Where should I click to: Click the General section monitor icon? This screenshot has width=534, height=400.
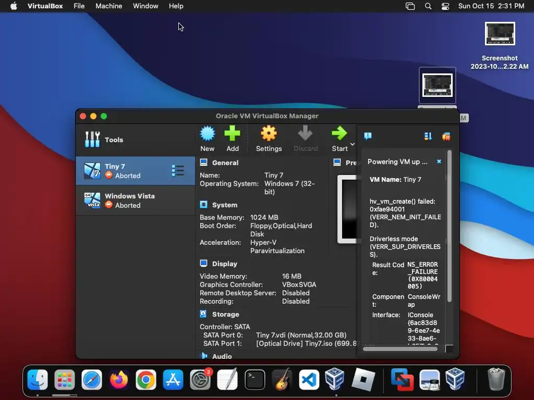pyautogui.click(x=204, y=162)
